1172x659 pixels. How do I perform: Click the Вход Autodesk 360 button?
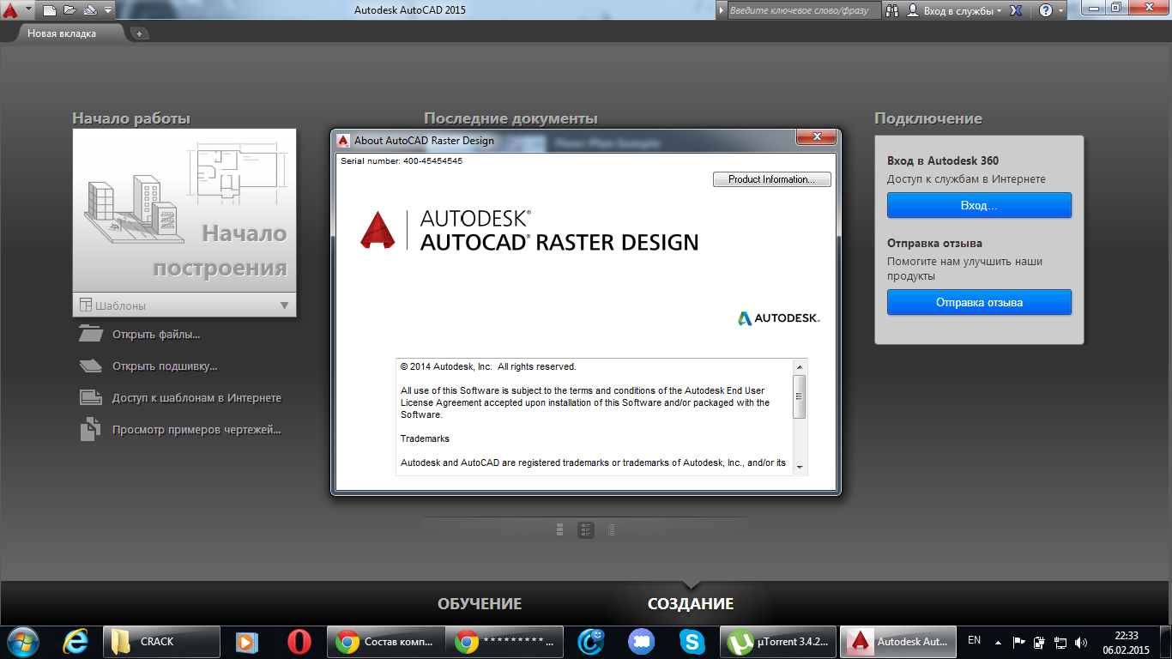pos(979,205)
